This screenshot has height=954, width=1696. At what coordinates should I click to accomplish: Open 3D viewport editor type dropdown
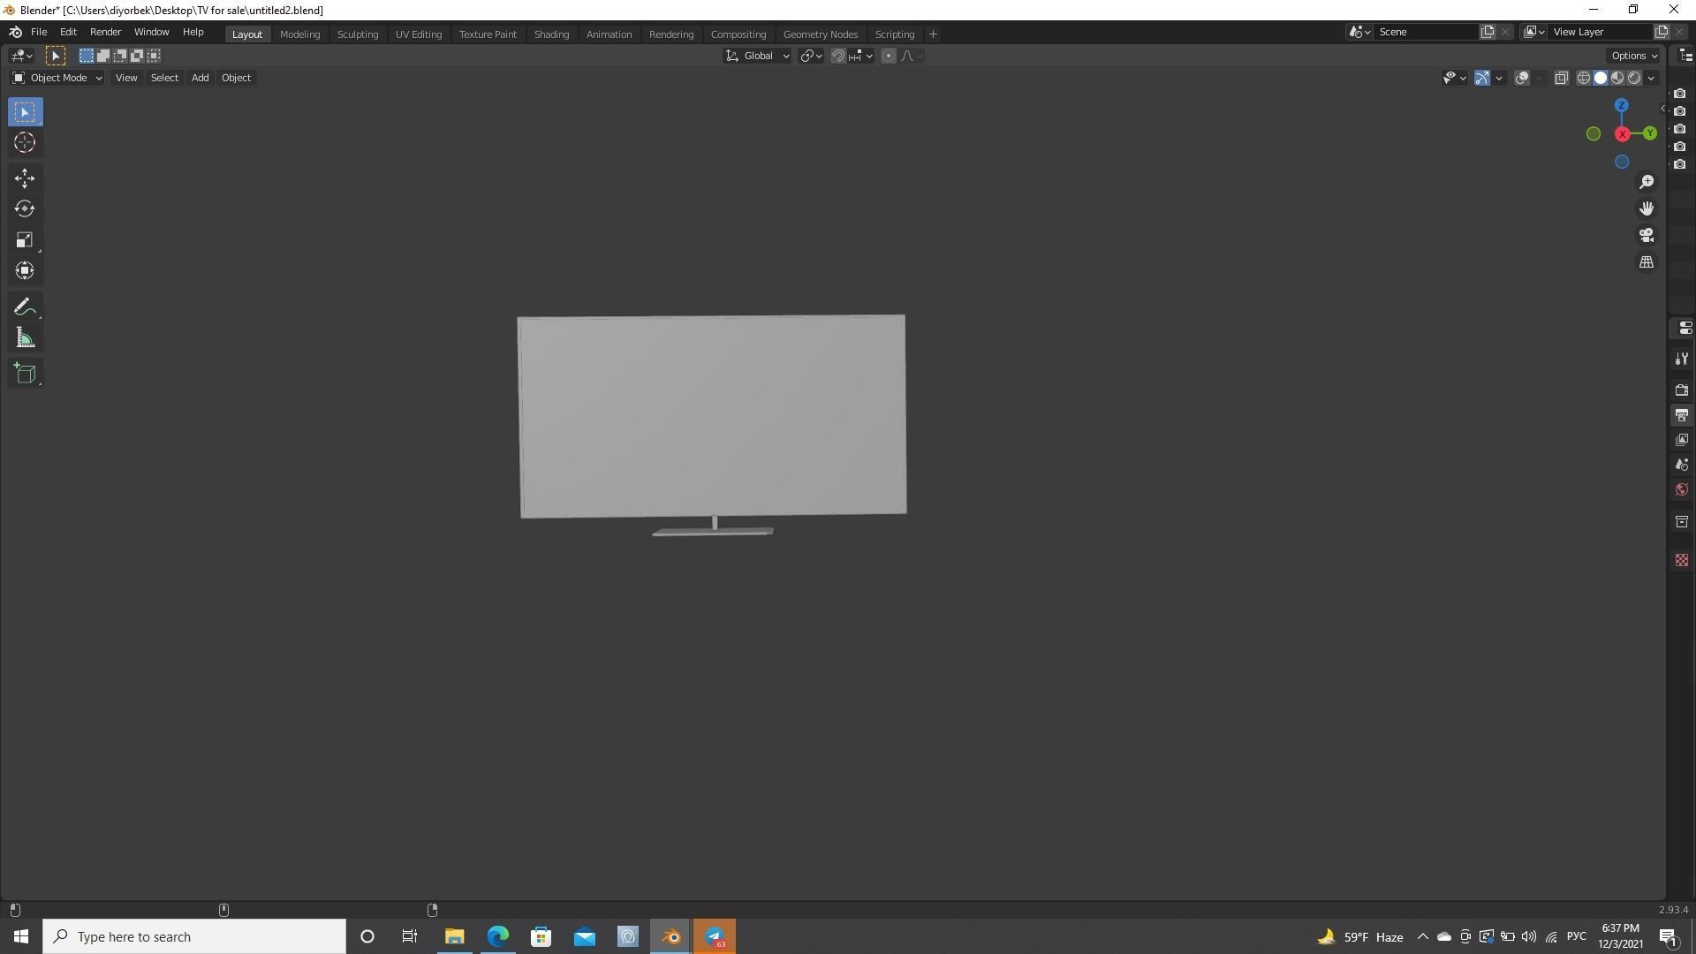[21, 56]
